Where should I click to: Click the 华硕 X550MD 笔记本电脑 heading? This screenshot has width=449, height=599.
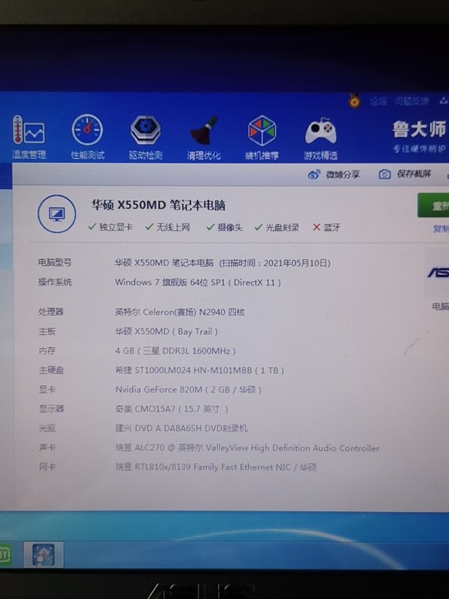pos(159,206)
